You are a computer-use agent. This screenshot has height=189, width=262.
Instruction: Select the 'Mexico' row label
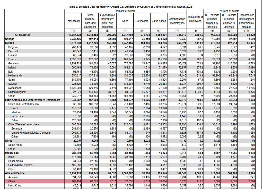coord(15,113)
